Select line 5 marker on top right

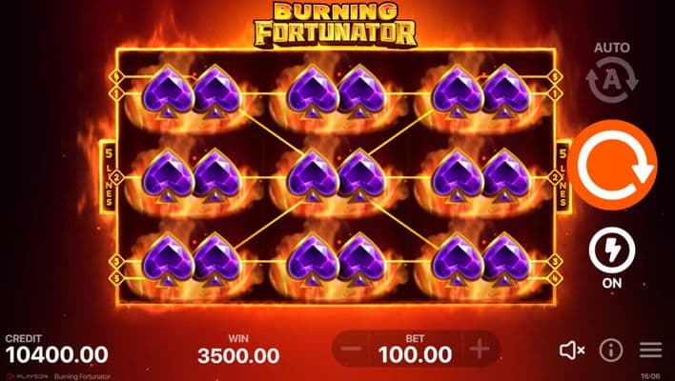555,77
